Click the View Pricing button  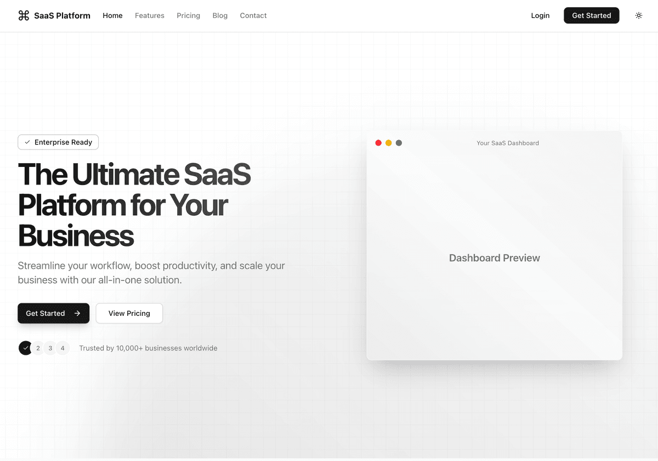(129, 313)
